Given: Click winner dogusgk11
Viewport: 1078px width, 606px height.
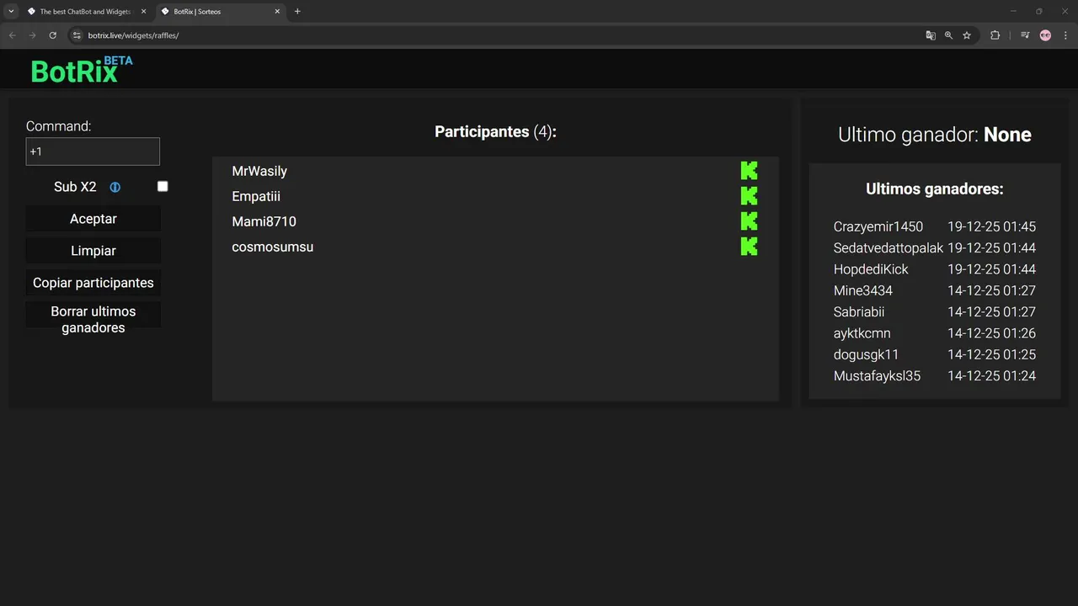Looking at the screenshot, I should (x=866, y=354).
